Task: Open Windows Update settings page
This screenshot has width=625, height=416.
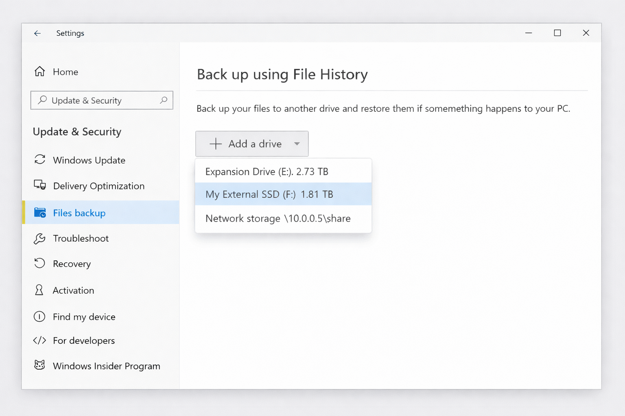Action: tap(89, 160)
